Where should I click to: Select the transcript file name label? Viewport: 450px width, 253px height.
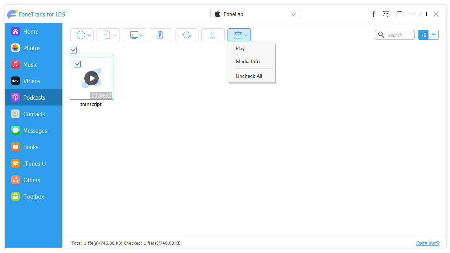tap(91, 104)
